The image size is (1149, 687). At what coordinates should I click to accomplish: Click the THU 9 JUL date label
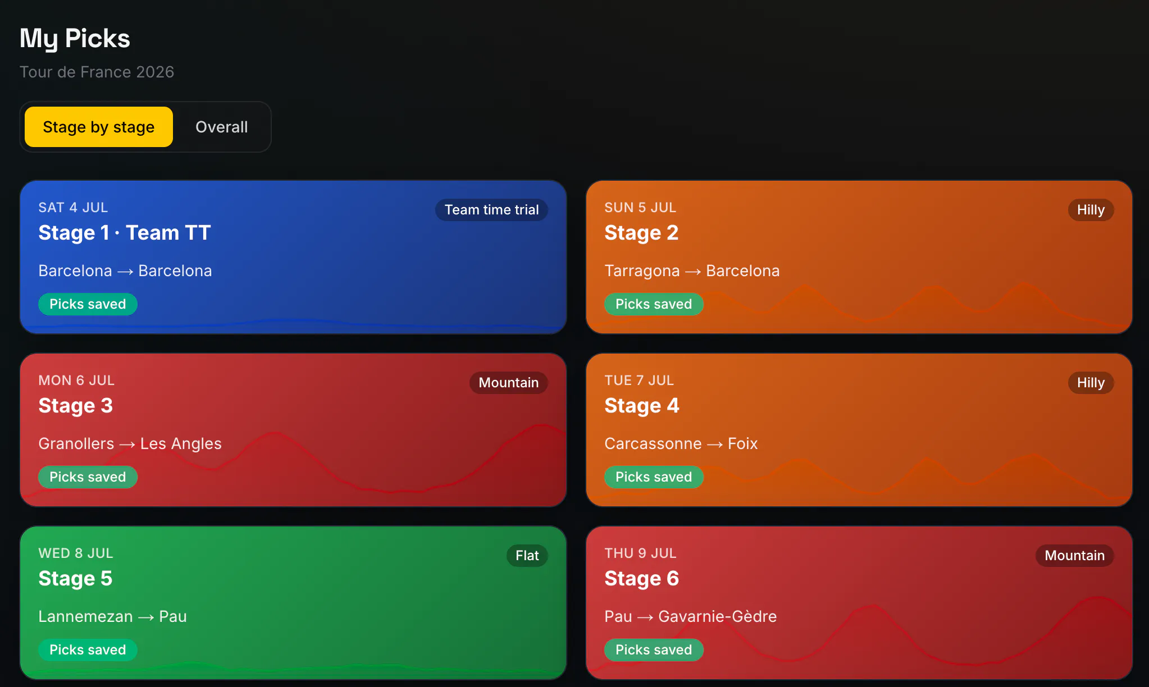click(x=640, y=553)
